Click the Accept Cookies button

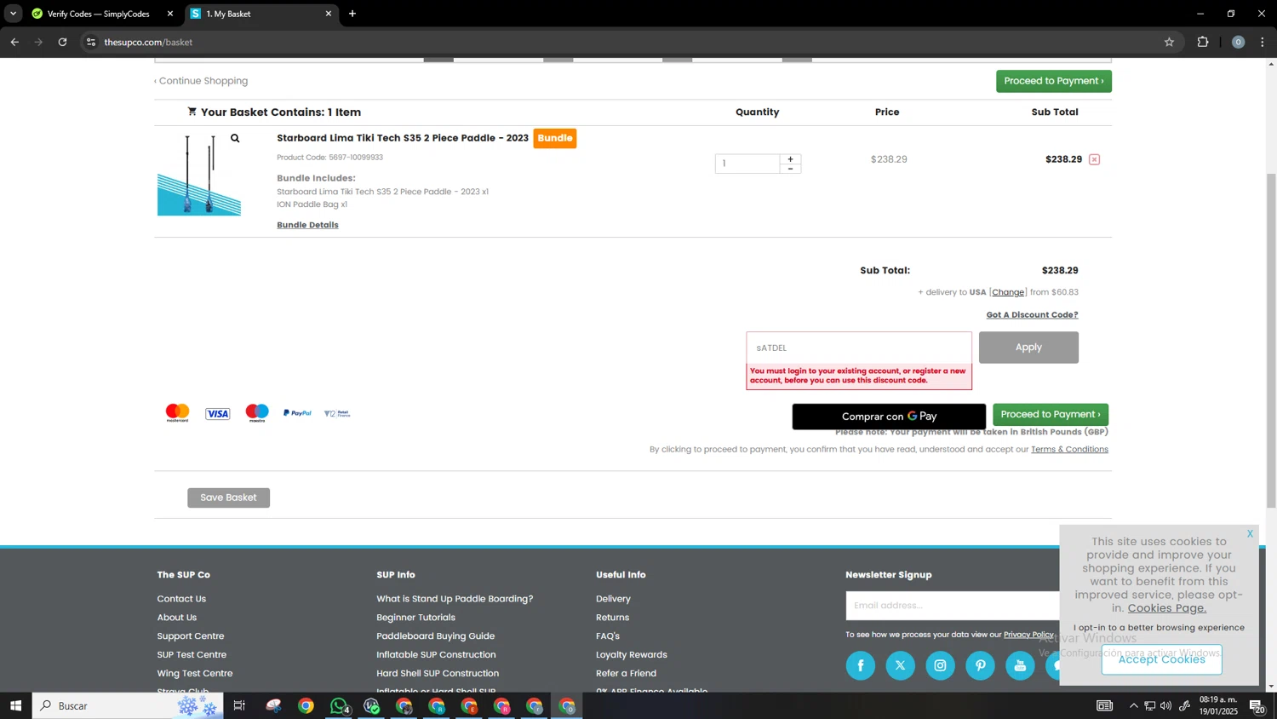pyautogui.click(x=1161, y=659)
